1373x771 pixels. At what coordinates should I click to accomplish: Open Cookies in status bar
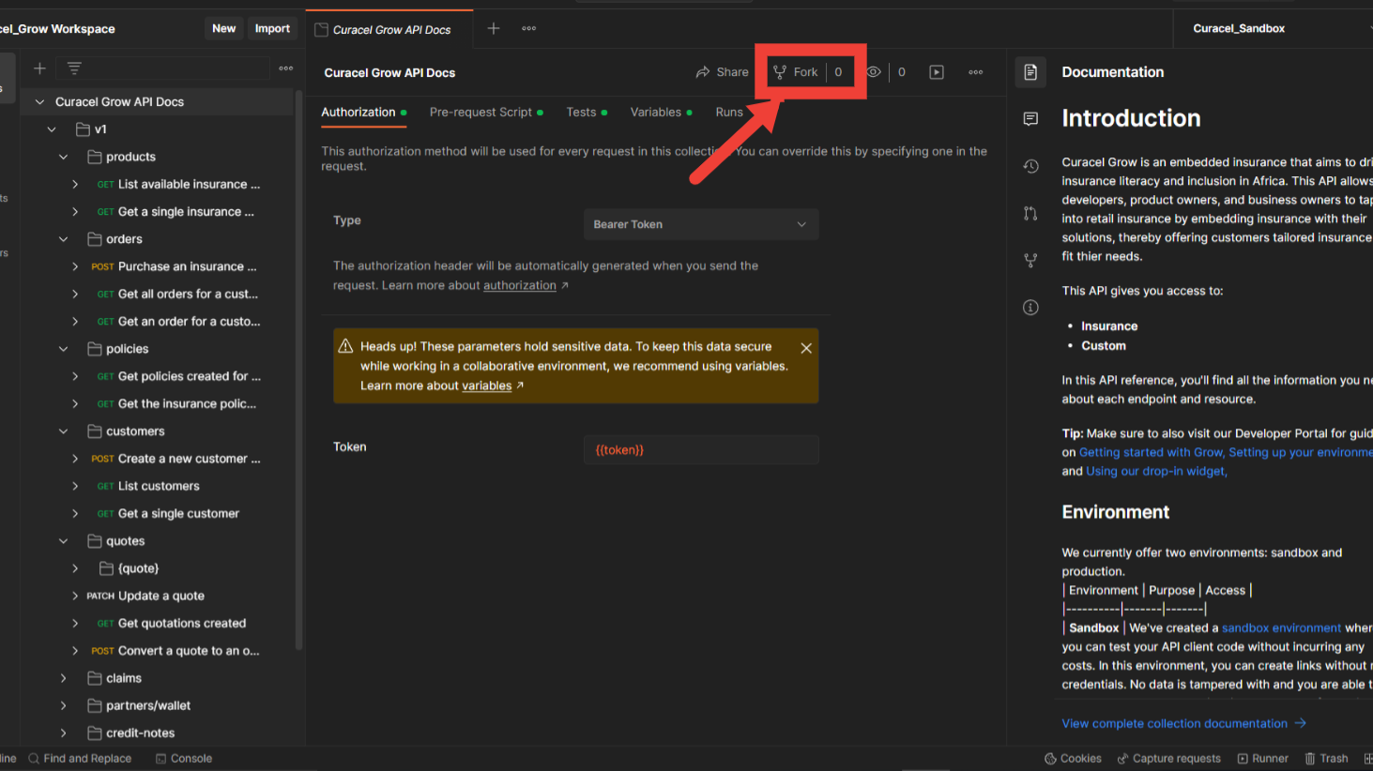(1073, 759)
